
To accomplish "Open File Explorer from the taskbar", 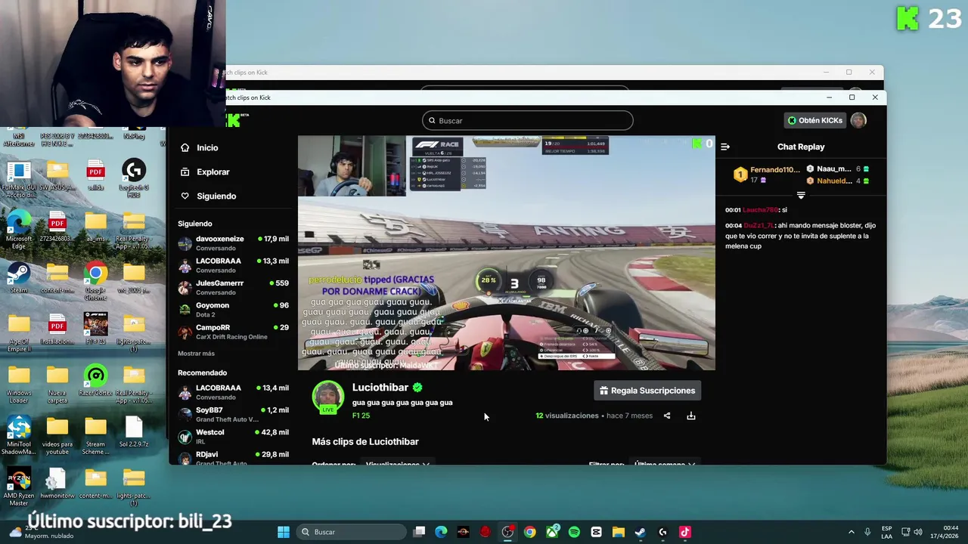I will [619, 532].
